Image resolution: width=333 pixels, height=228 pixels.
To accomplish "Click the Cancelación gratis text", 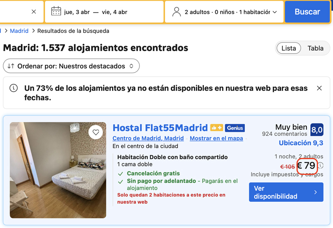I will click(x=153, y=173).
